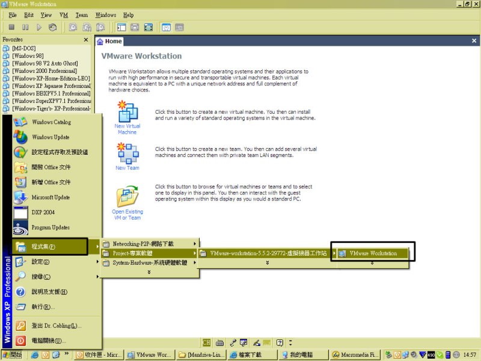
Task: Open Windows Update in the Start menu
Action: 57,137
